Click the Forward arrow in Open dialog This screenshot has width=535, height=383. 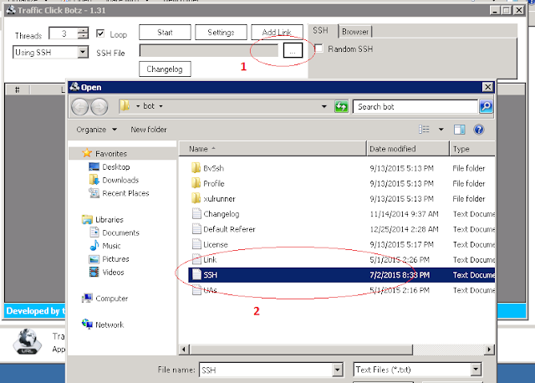[x=99, y=107]
